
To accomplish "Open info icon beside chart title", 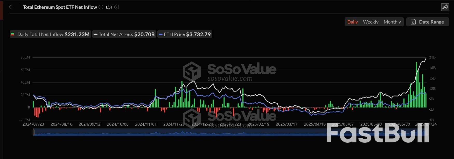I will tap(101, 7).
